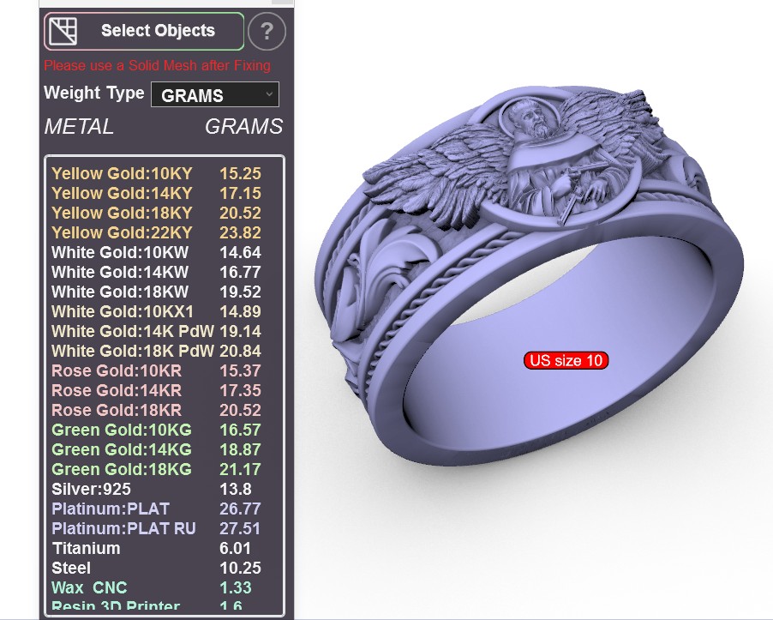The height and width of the screenshot is (620, 773).
Task: Select the Yellow Gold:10KY row
Action: pyautogui.click(x=156, y=173)
